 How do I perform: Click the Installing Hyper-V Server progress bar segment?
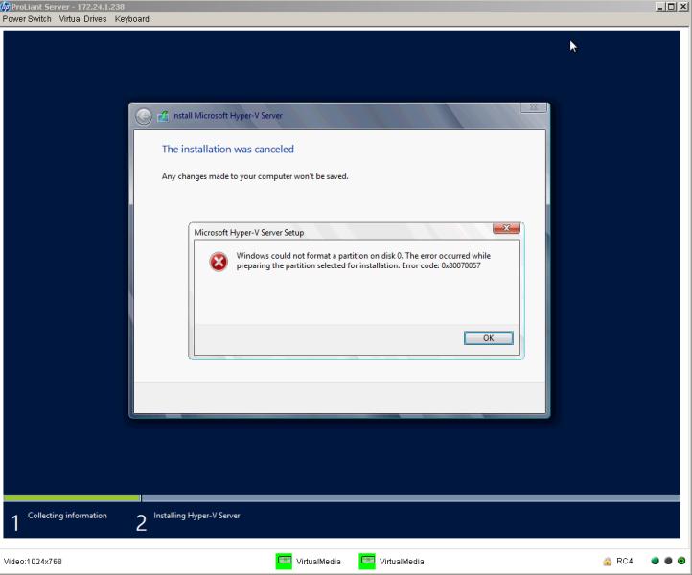[x=410, y=498]
